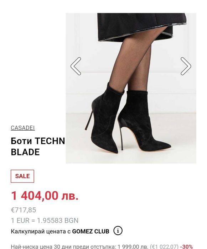Click the 1 EUR = 1.95583 BGN rate
This screenshot has height=249, width=207.
[x=45, y=221]
